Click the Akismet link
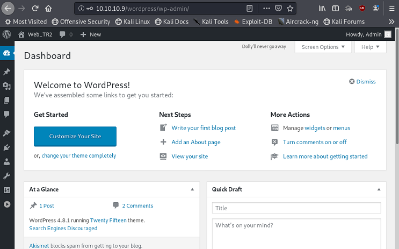Screen dimensions: 399x249 (39, 246)
